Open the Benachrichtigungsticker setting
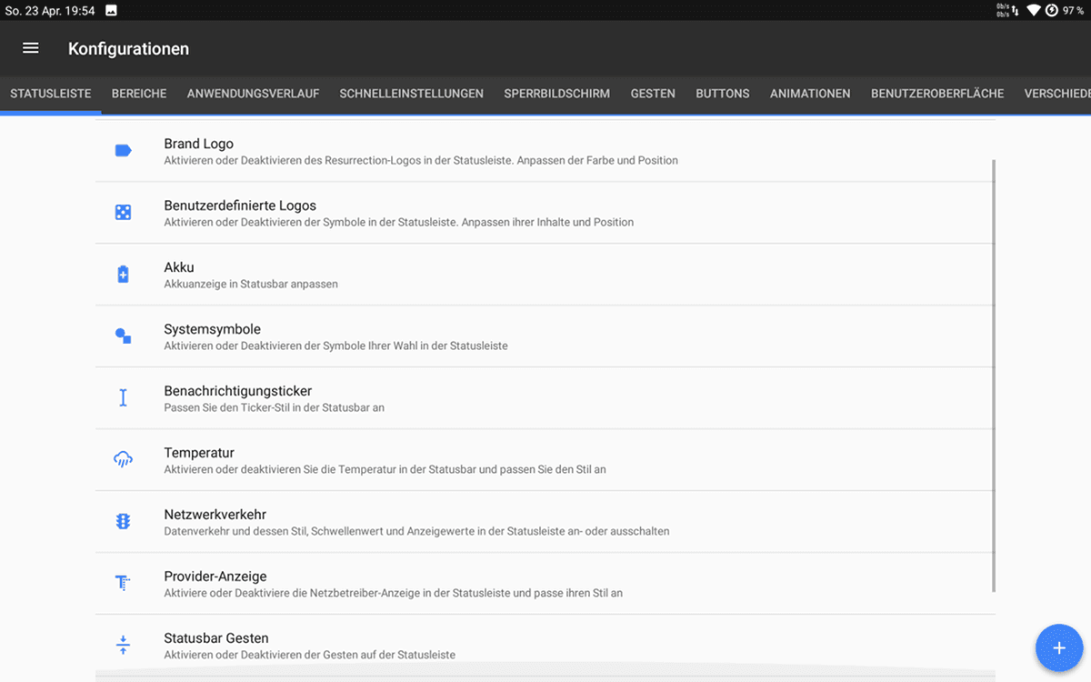 click(x=545, y=398)
